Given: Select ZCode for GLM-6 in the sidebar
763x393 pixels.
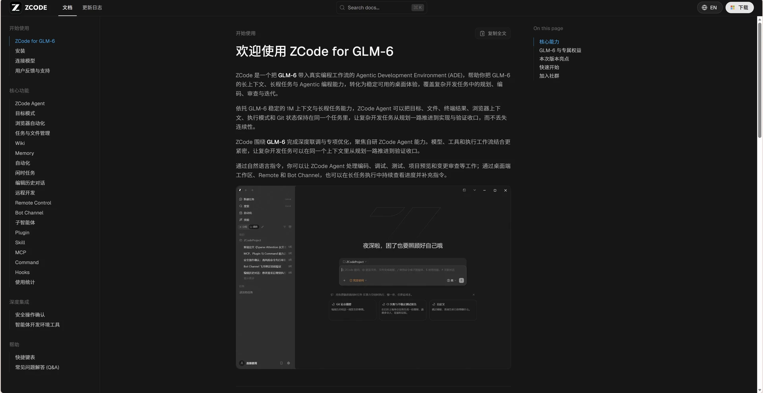Looking at the screenshot, I should tap(35, 41).
